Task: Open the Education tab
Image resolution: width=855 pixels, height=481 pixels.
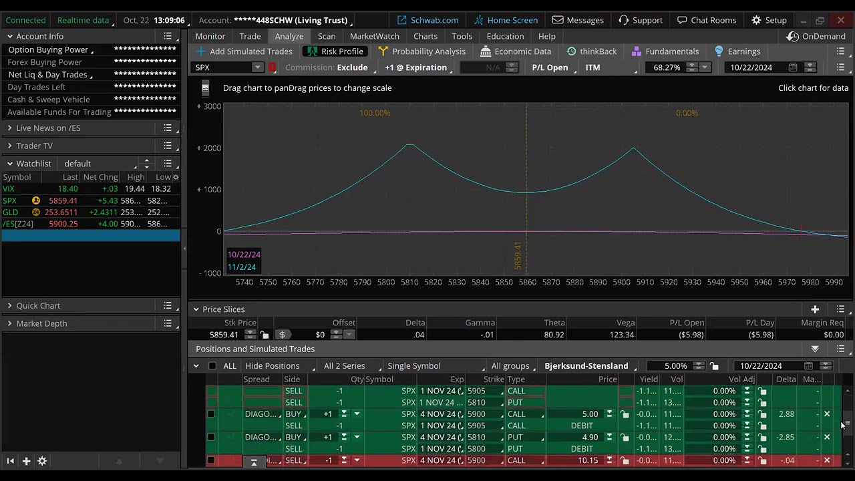Action: pos(505,36)
